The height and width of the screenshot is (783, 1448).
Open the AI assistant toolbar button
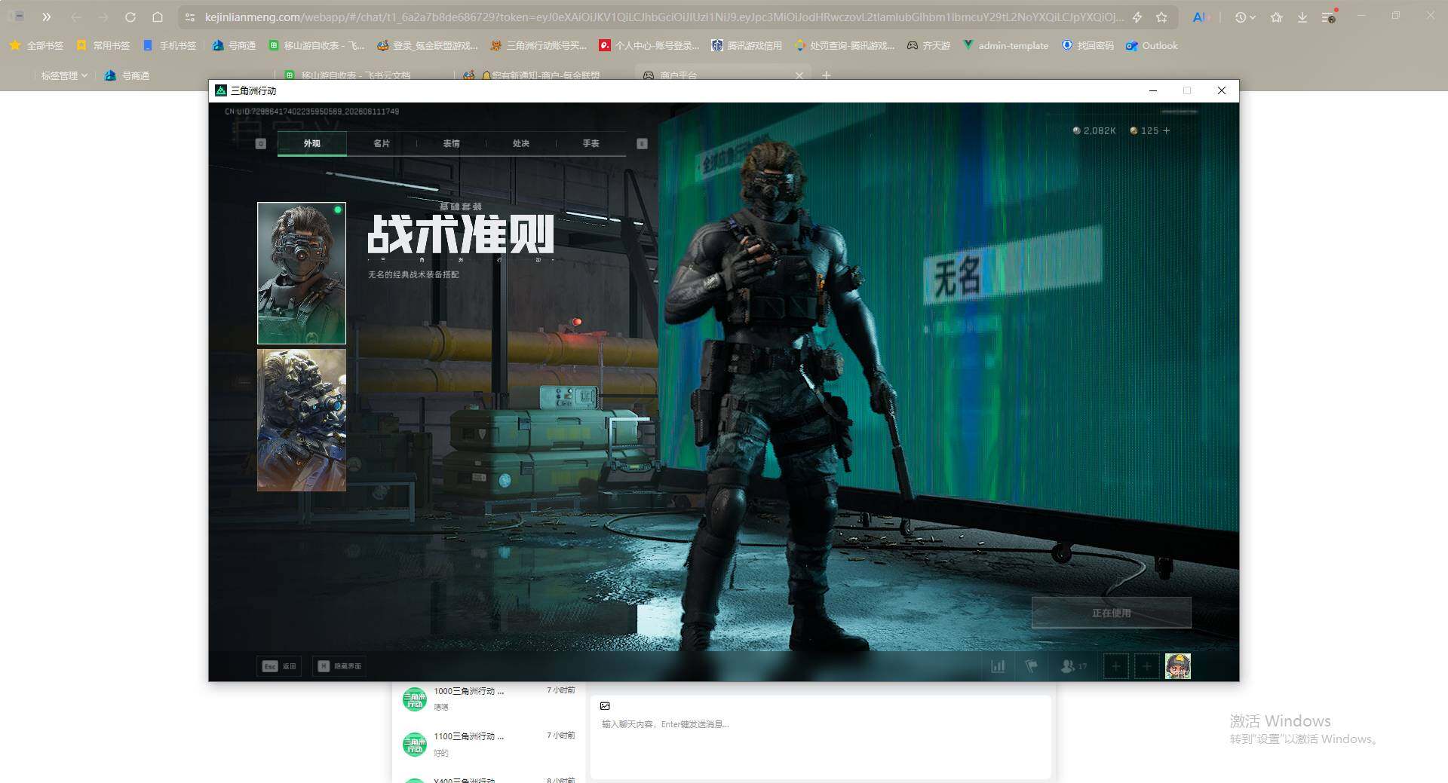(x=1199, y=17)
